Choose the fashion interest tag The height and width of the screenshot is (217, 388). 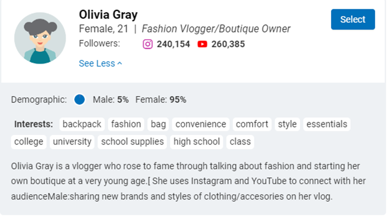tap(126, 124)
